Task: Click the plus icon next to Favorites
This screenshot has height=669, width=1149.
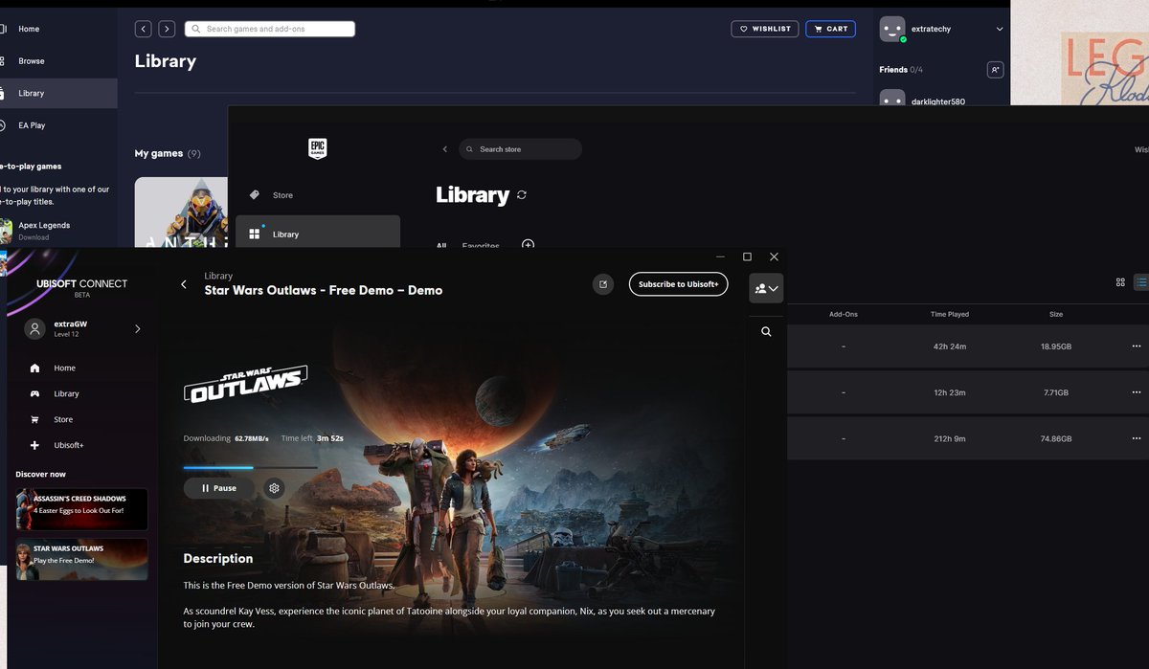Action: 528,245
